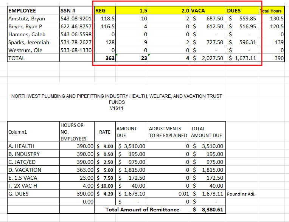Select remittance total 8,380.61 cell
Image resolution: width=289 pixels, height=222 pixels.
[x=208, y=209]
